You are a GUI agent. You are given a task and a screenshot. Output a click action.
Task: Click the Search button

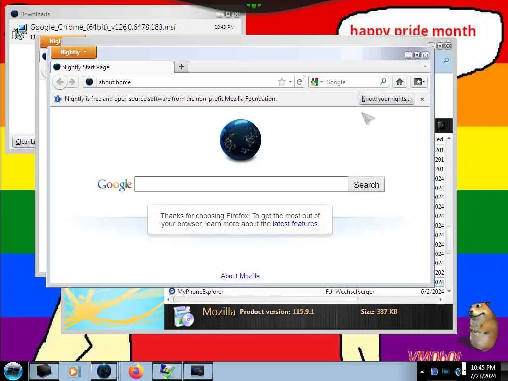pos(366,185)
